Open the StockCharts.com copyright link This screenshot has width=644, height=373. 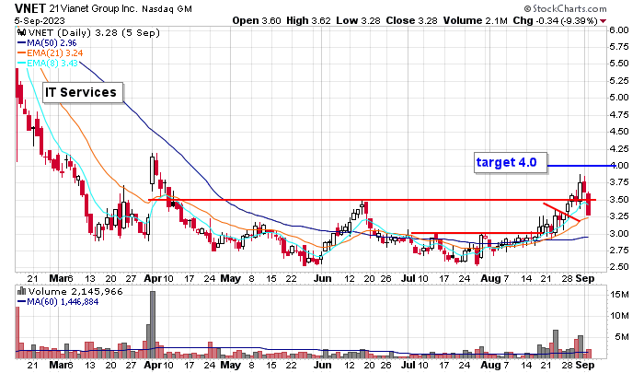566,8
